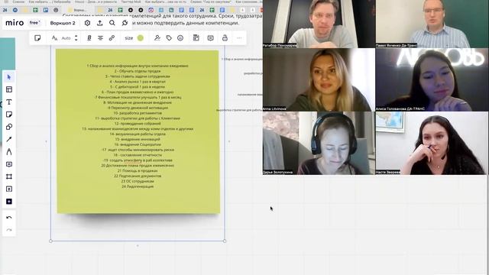Open the integrations plug icon

[x=125, y=23]
